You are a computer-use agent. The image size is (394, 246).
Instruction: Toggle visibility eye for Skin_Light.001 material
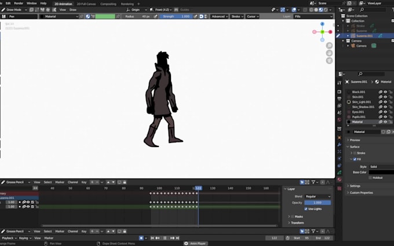pyautogui.click(x=385, y=102)
